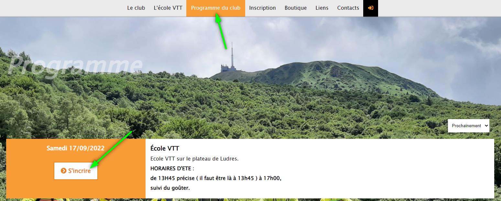Go to Contacts page
This screenshot has width=501, height=201.
(348, 8)
